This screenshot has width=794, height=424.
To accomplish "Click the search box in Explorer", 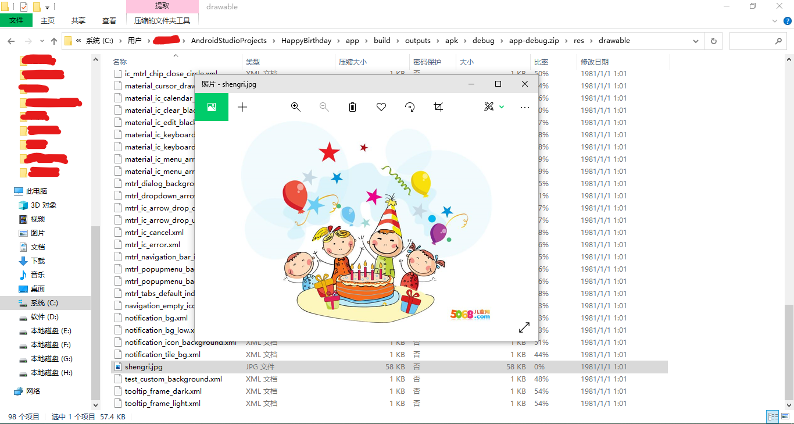I will coord(758,41).
